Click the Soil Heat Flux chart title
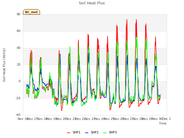Screen dimensions: 184x138 (x=92, y=3)
